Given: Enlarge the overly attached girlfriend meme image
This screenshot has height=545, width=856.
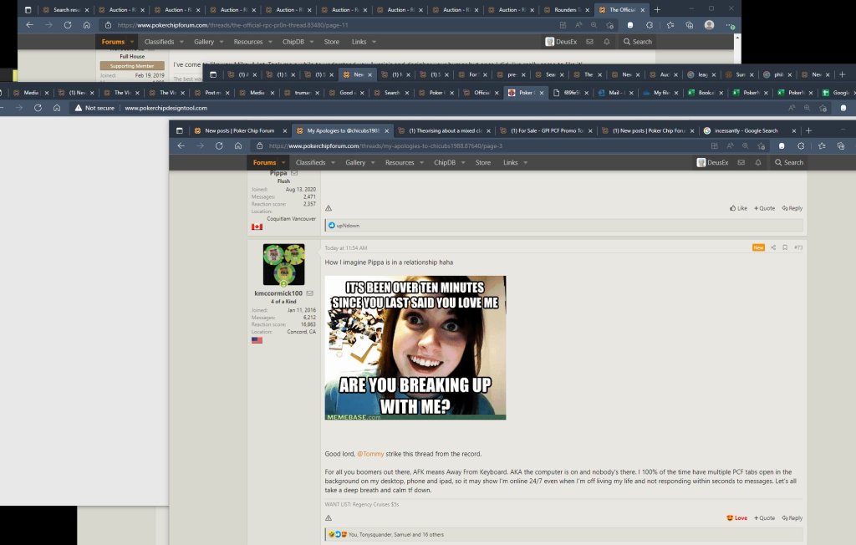Looking at the screenshot, I should pos(415,348).
